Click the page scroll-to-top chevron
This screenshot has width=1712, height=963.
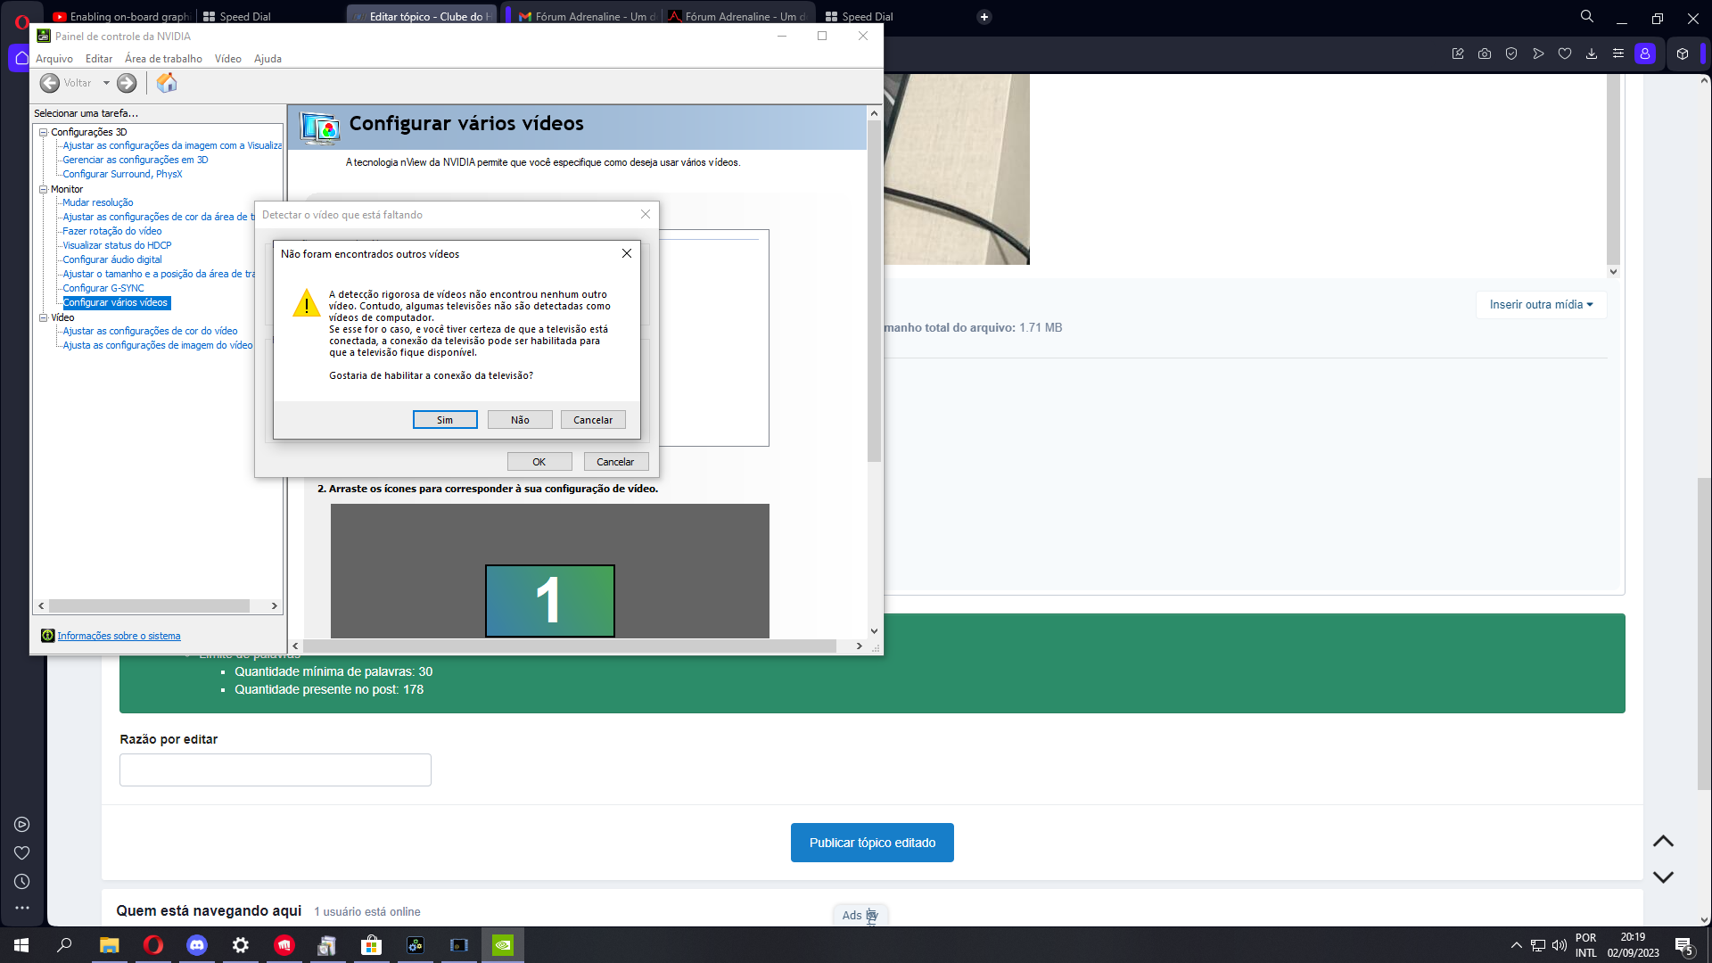coord(1663,842)
